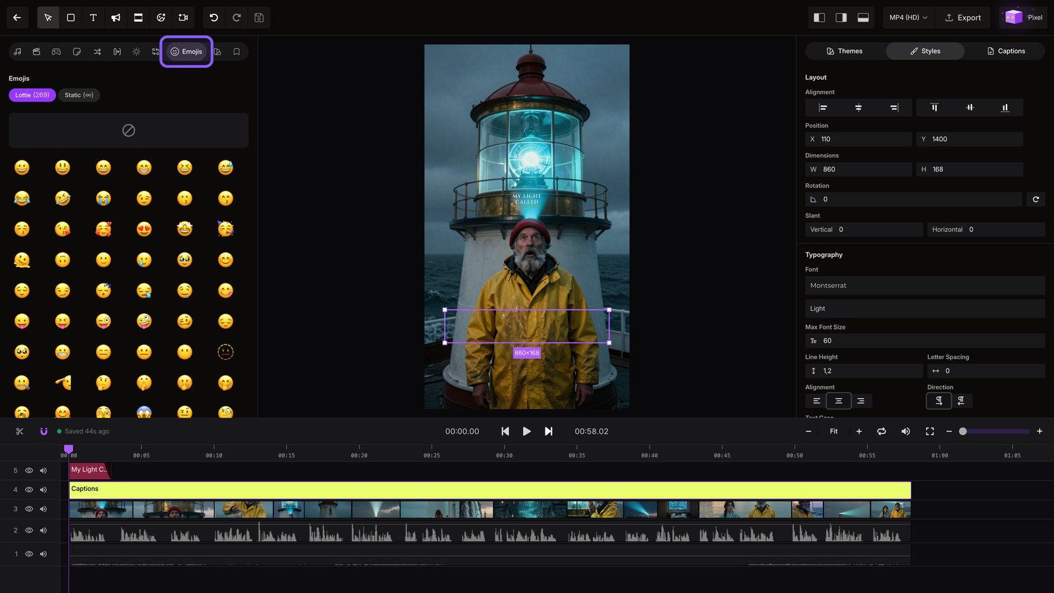Select the My Light C.. clip on track 5

[89, 470]
